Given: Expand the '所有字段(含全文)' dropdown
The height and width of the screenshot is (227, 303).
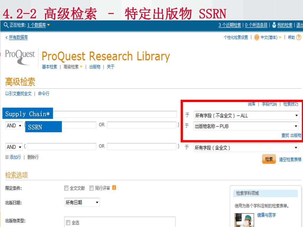Looking at the screenshot, I should [x=246, y=148].
